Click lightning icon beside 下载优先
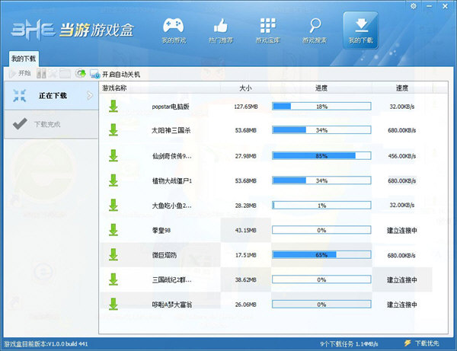The height and width of the screenshot is (351, 457). (407, 343)
